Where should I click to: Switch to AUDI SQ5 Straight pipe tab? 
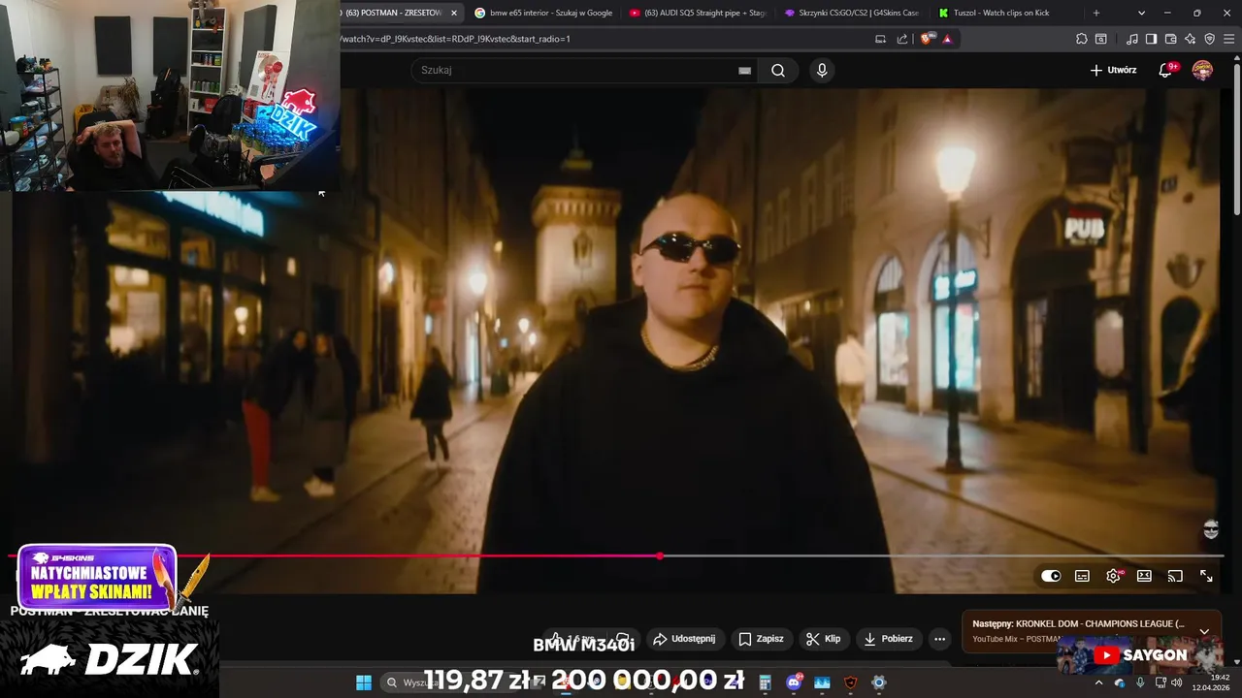point(699,13)
